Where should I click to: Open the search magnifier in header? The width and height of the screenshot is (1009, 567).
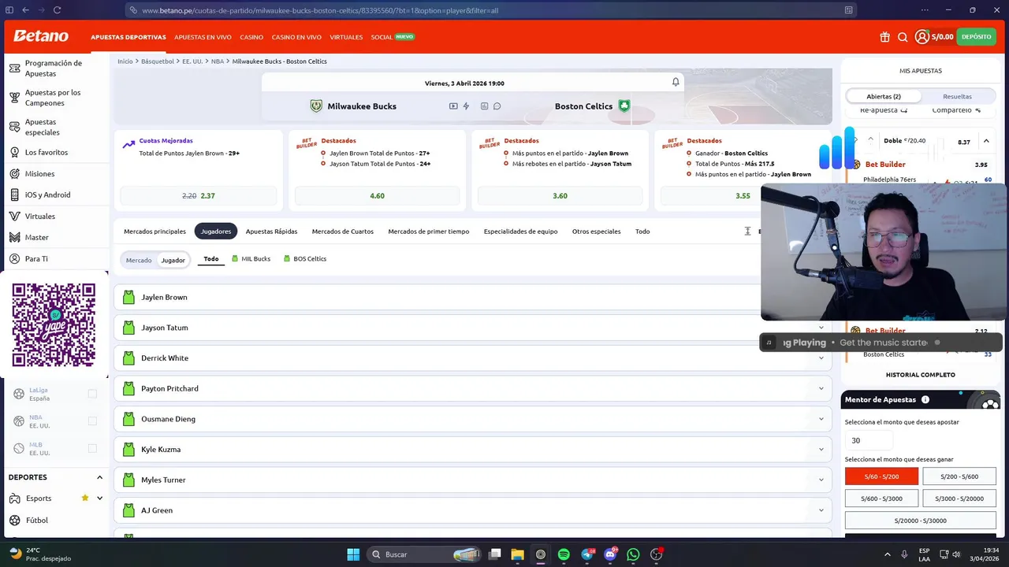click(x=903, y=37)
